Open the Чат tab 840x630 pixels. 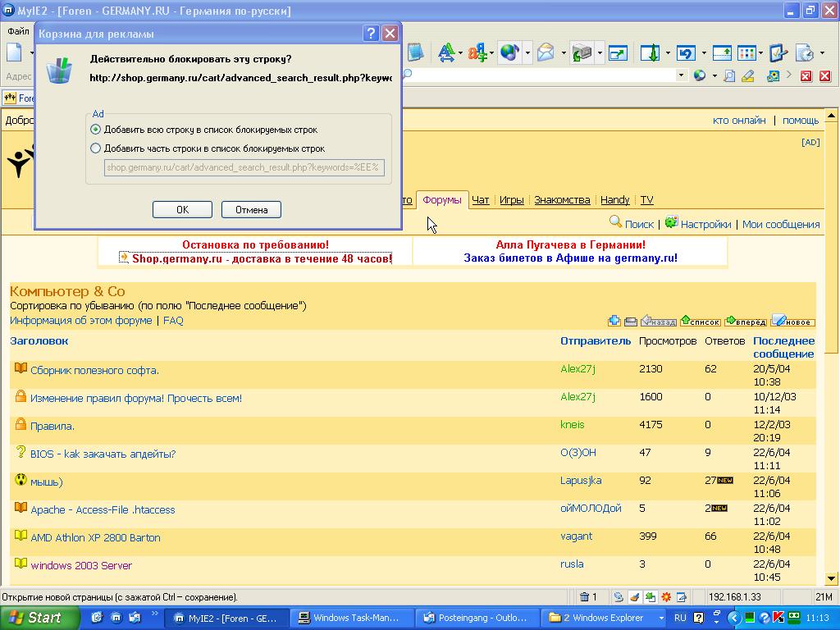[x=480, y=200]
